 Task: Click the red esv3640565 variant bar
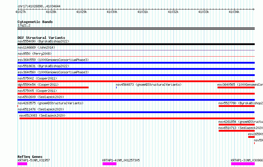(236, 87)
